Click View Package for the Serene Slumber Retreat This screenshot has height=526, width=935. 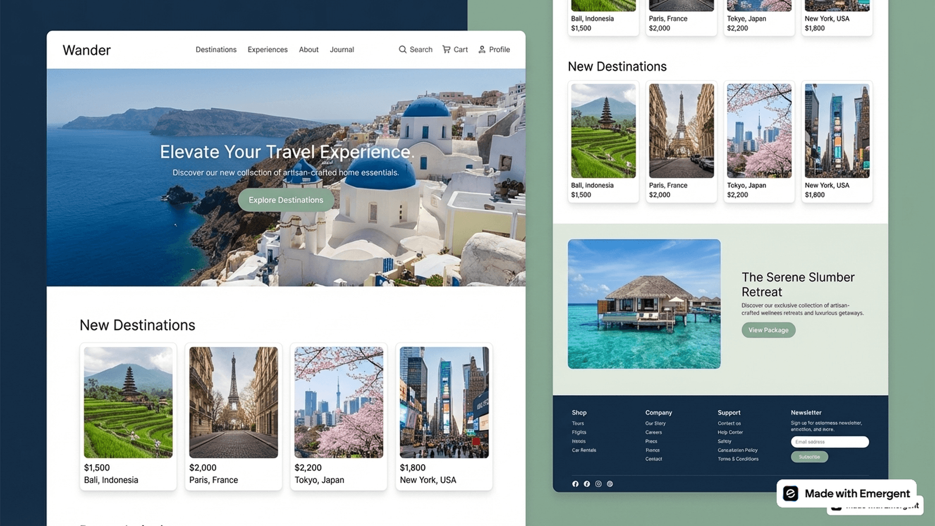(x=768, y=330)
